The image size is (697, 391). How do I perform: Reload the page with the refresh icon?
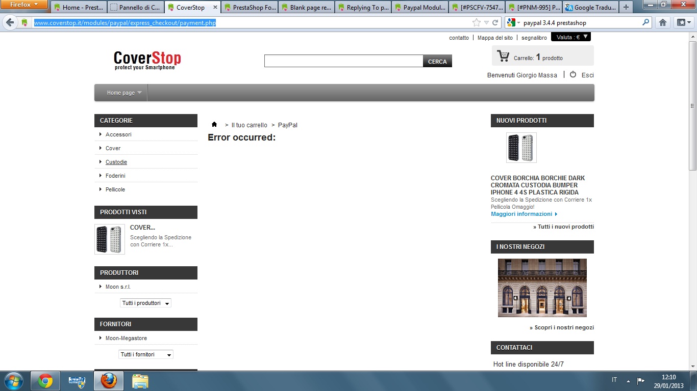pos(495,22)
